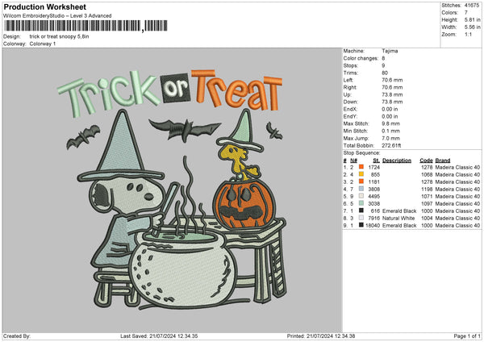Click thread code "1198" in row 4

point(427,190)
